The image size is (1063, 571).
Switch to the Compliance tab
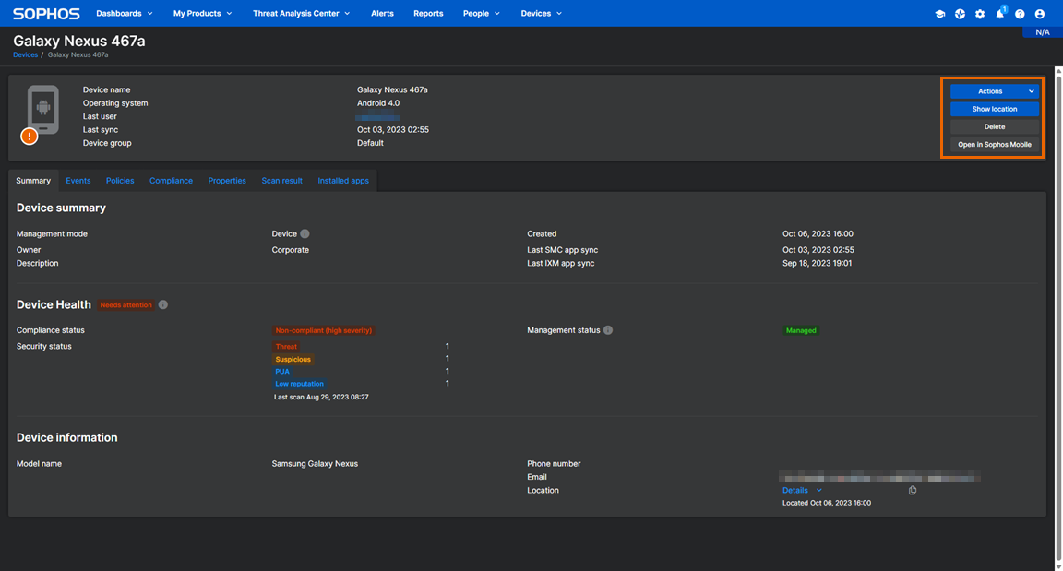[171, 181]
